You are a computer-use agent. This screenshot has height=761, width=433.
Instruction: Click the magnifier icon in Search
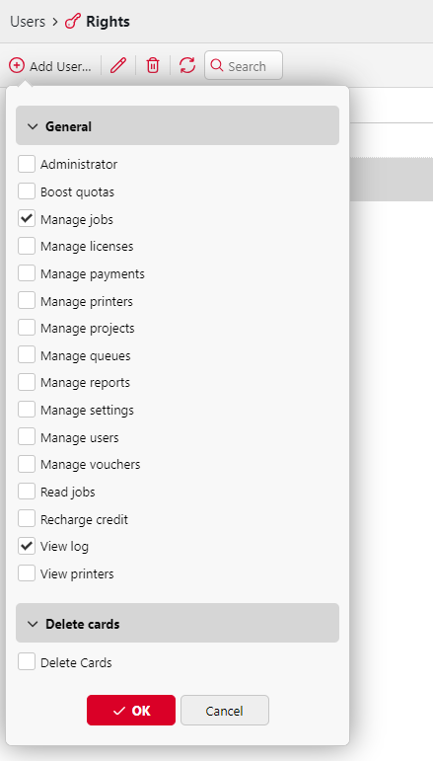pyautogui.click(x=217, y=65)
